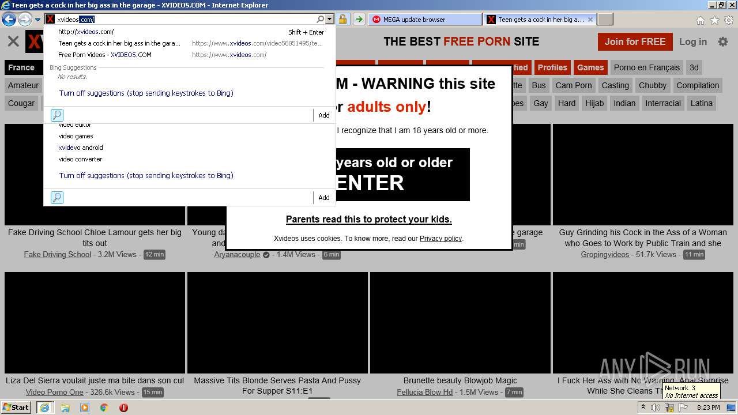Click the volume speaker tray icon
Viewport: 738px width, 415px height.
[656, 407]
